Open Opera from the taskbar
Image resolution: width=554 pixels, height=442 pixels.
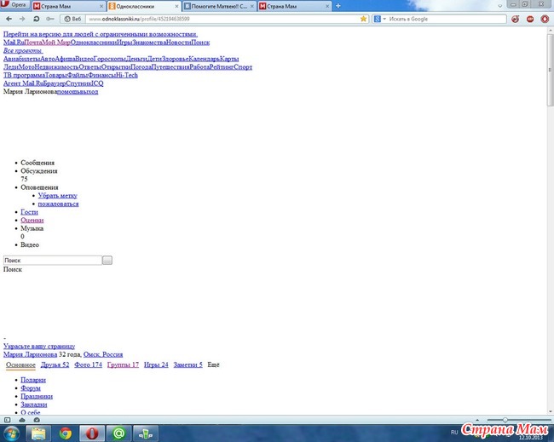pos(91,433)
